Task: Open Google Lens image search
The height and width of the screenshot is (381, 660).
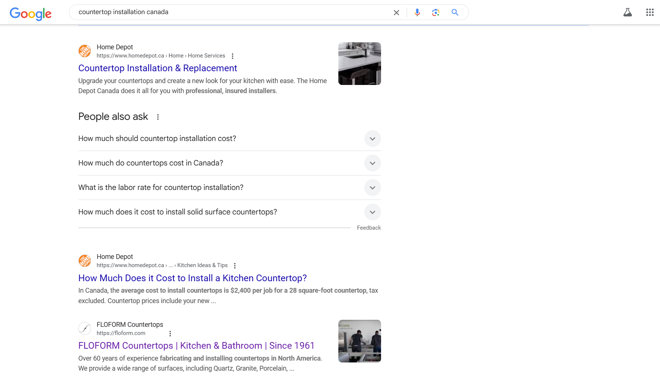Action: 436,13
